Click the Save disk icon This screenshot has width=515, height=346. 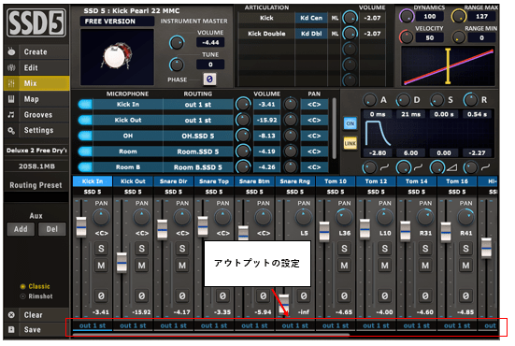11,329
